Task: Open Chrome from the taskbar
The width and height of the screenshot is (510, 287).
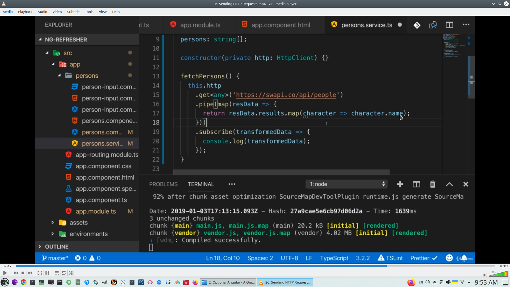Action: tap(24, 282)
